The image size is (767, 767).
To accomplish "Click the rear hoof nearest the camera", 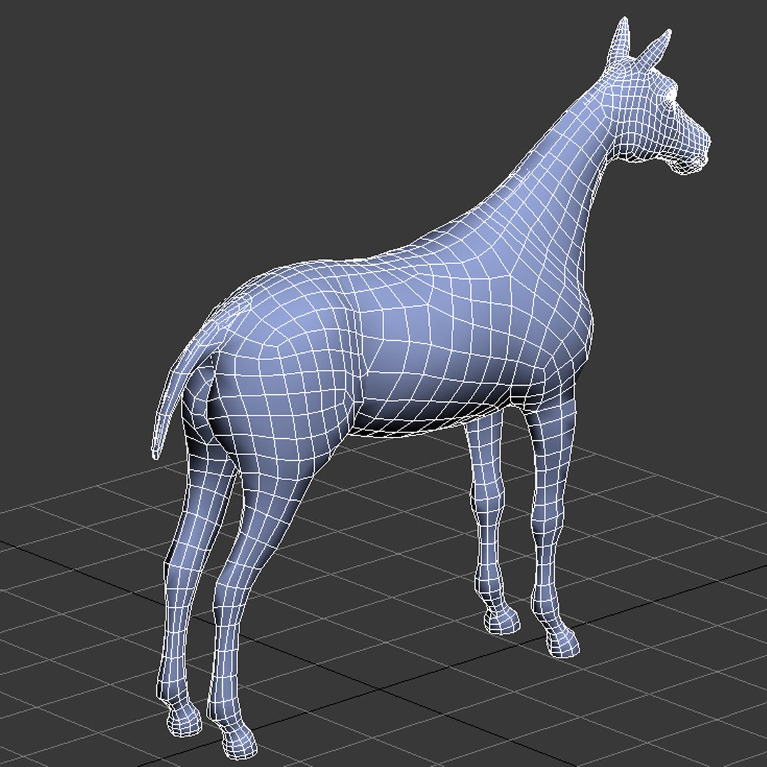I will pyautogui.click(x=239, y=741).
